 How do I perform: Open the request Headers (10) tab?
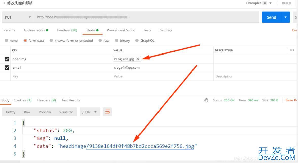pyautogui.click(x=67, y=30)
